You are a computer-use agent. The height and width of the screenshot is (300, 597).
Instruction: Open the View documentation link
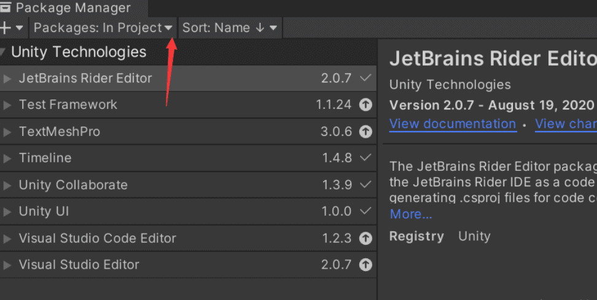tap(452, 124)
